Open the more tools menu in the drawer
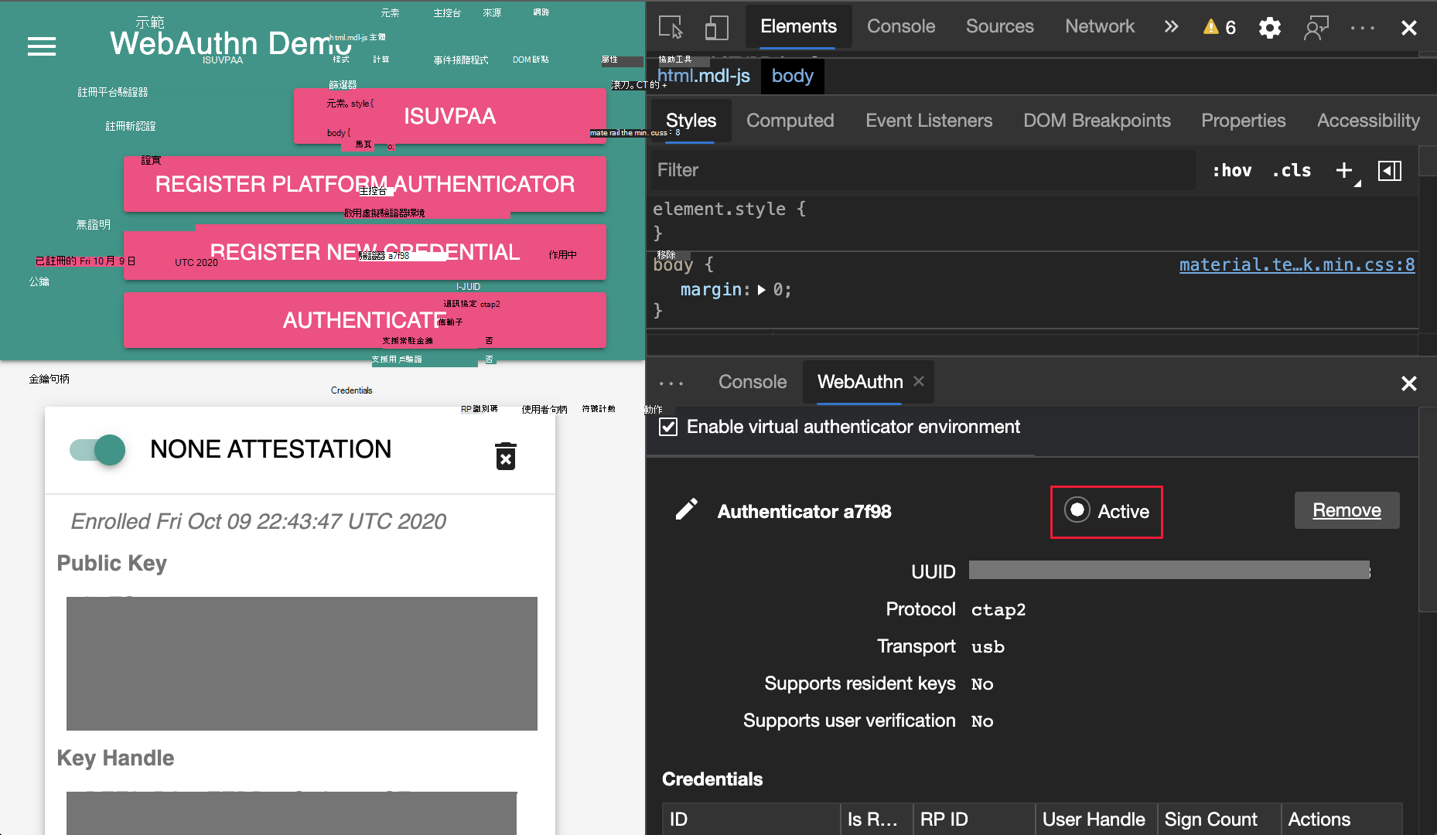The image size is (1437, 835). coord(671,382)
